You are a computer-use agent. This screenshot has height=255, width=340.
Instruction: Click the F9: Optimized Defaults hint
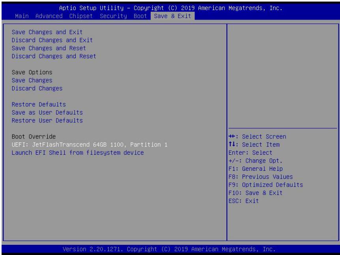(265, 185)
